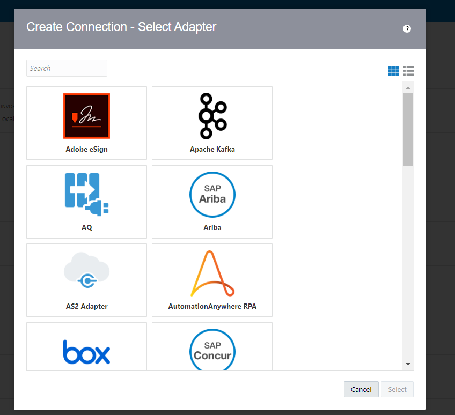
Task: Click the 'AutomationAnywhere RPA' label
Action: 212,306
